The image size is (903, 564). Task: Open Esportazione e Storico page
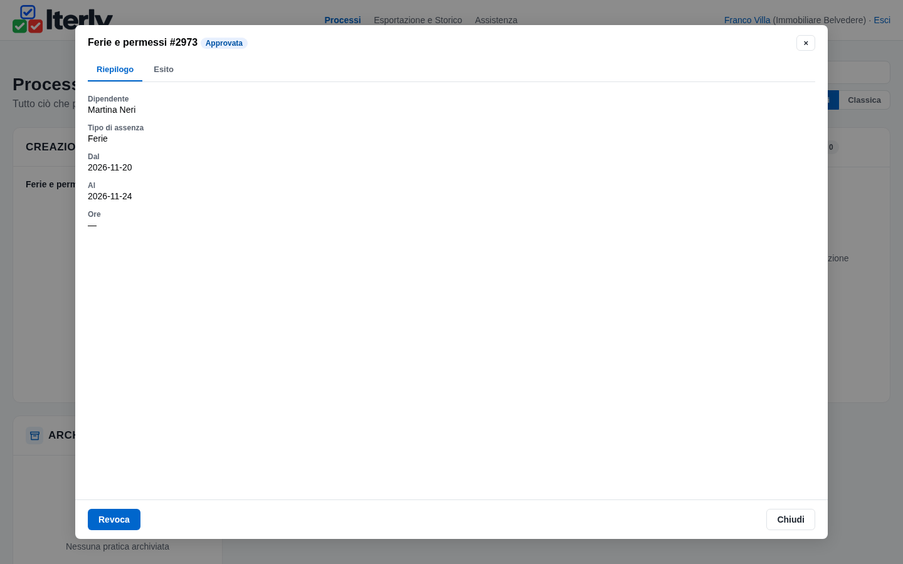tap(418, 20)
